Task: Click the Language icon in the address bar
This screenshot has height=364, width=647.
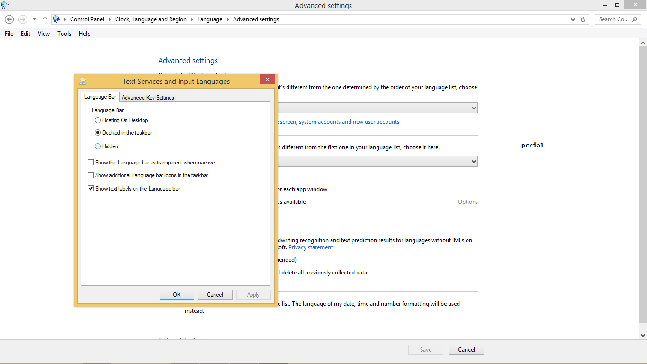Action: 57,19
